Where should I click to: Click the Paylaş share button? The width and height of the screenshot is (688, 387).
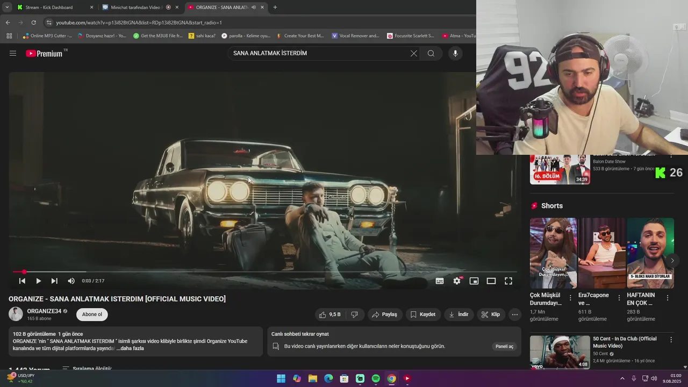(x=385, y=314)
